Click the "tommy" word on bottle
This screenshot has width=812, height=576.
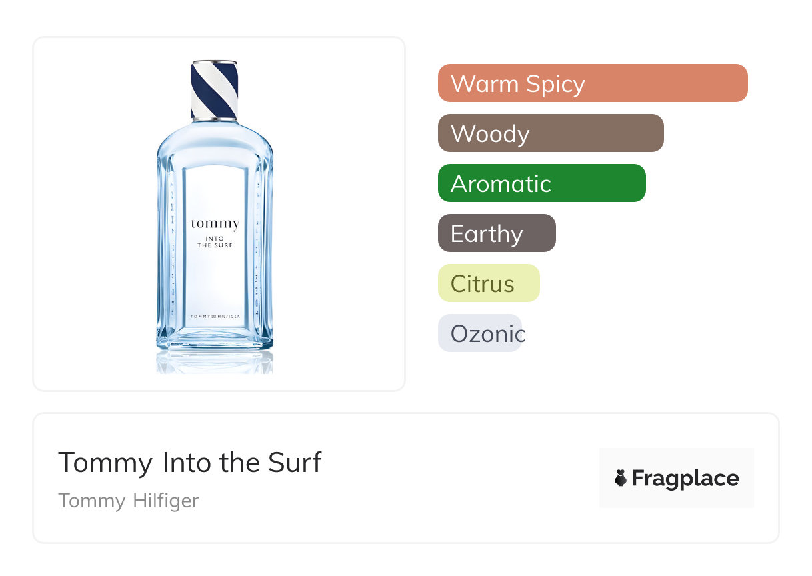(x=215, y=223)
